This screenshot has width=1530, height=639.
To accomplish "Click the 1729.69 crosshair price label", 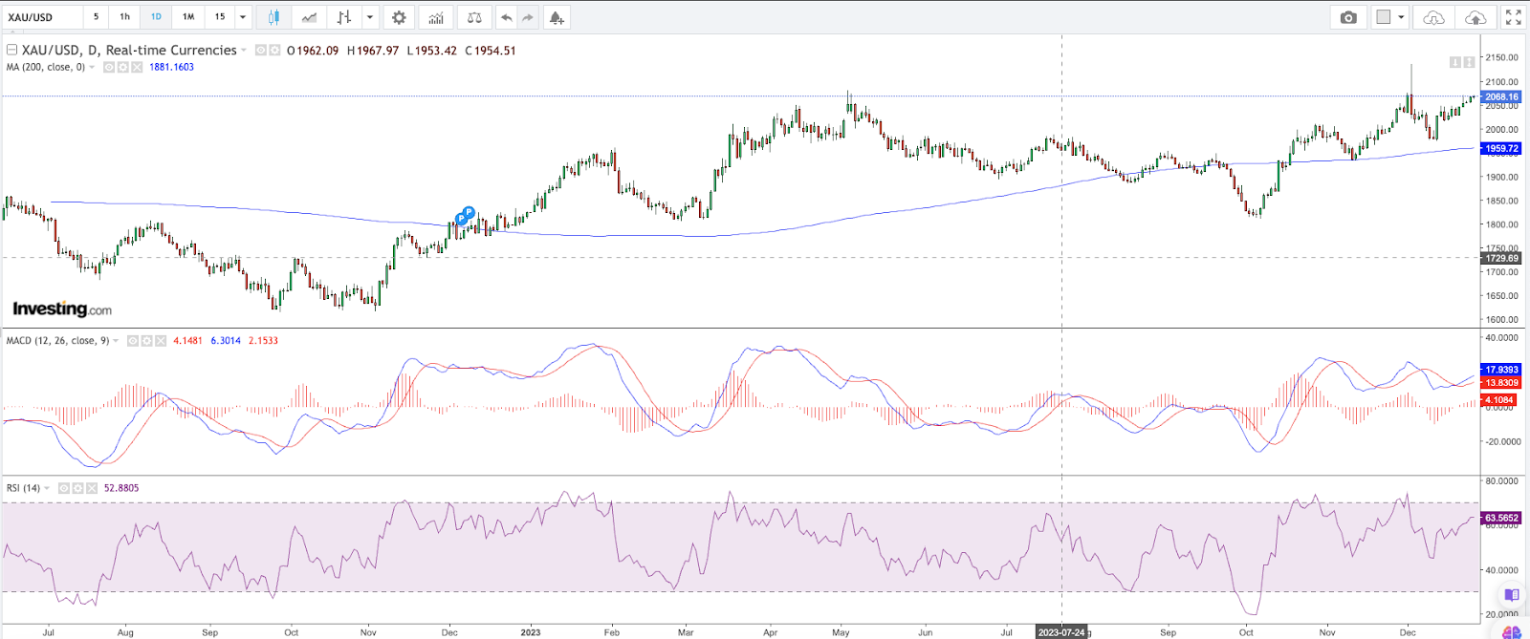I will (1501, 258).
